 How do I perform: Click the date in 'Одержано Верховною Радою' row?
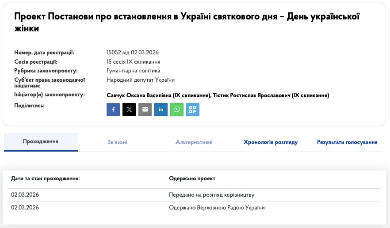pyautogui.click(x=25, y=208)
